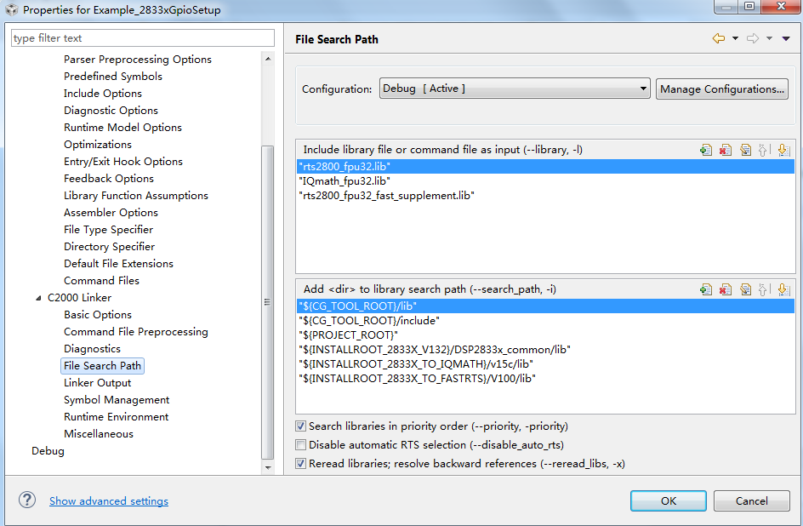Select Feedback Options
The image size is (803, 526).
click(x=109, y=178)
